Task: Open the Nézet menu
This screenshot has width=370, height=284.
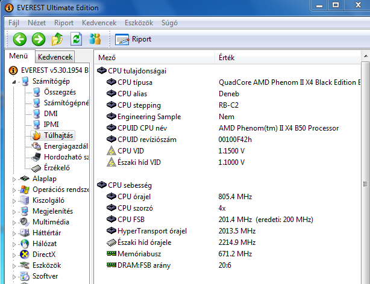Action: (x=37, y=23)
